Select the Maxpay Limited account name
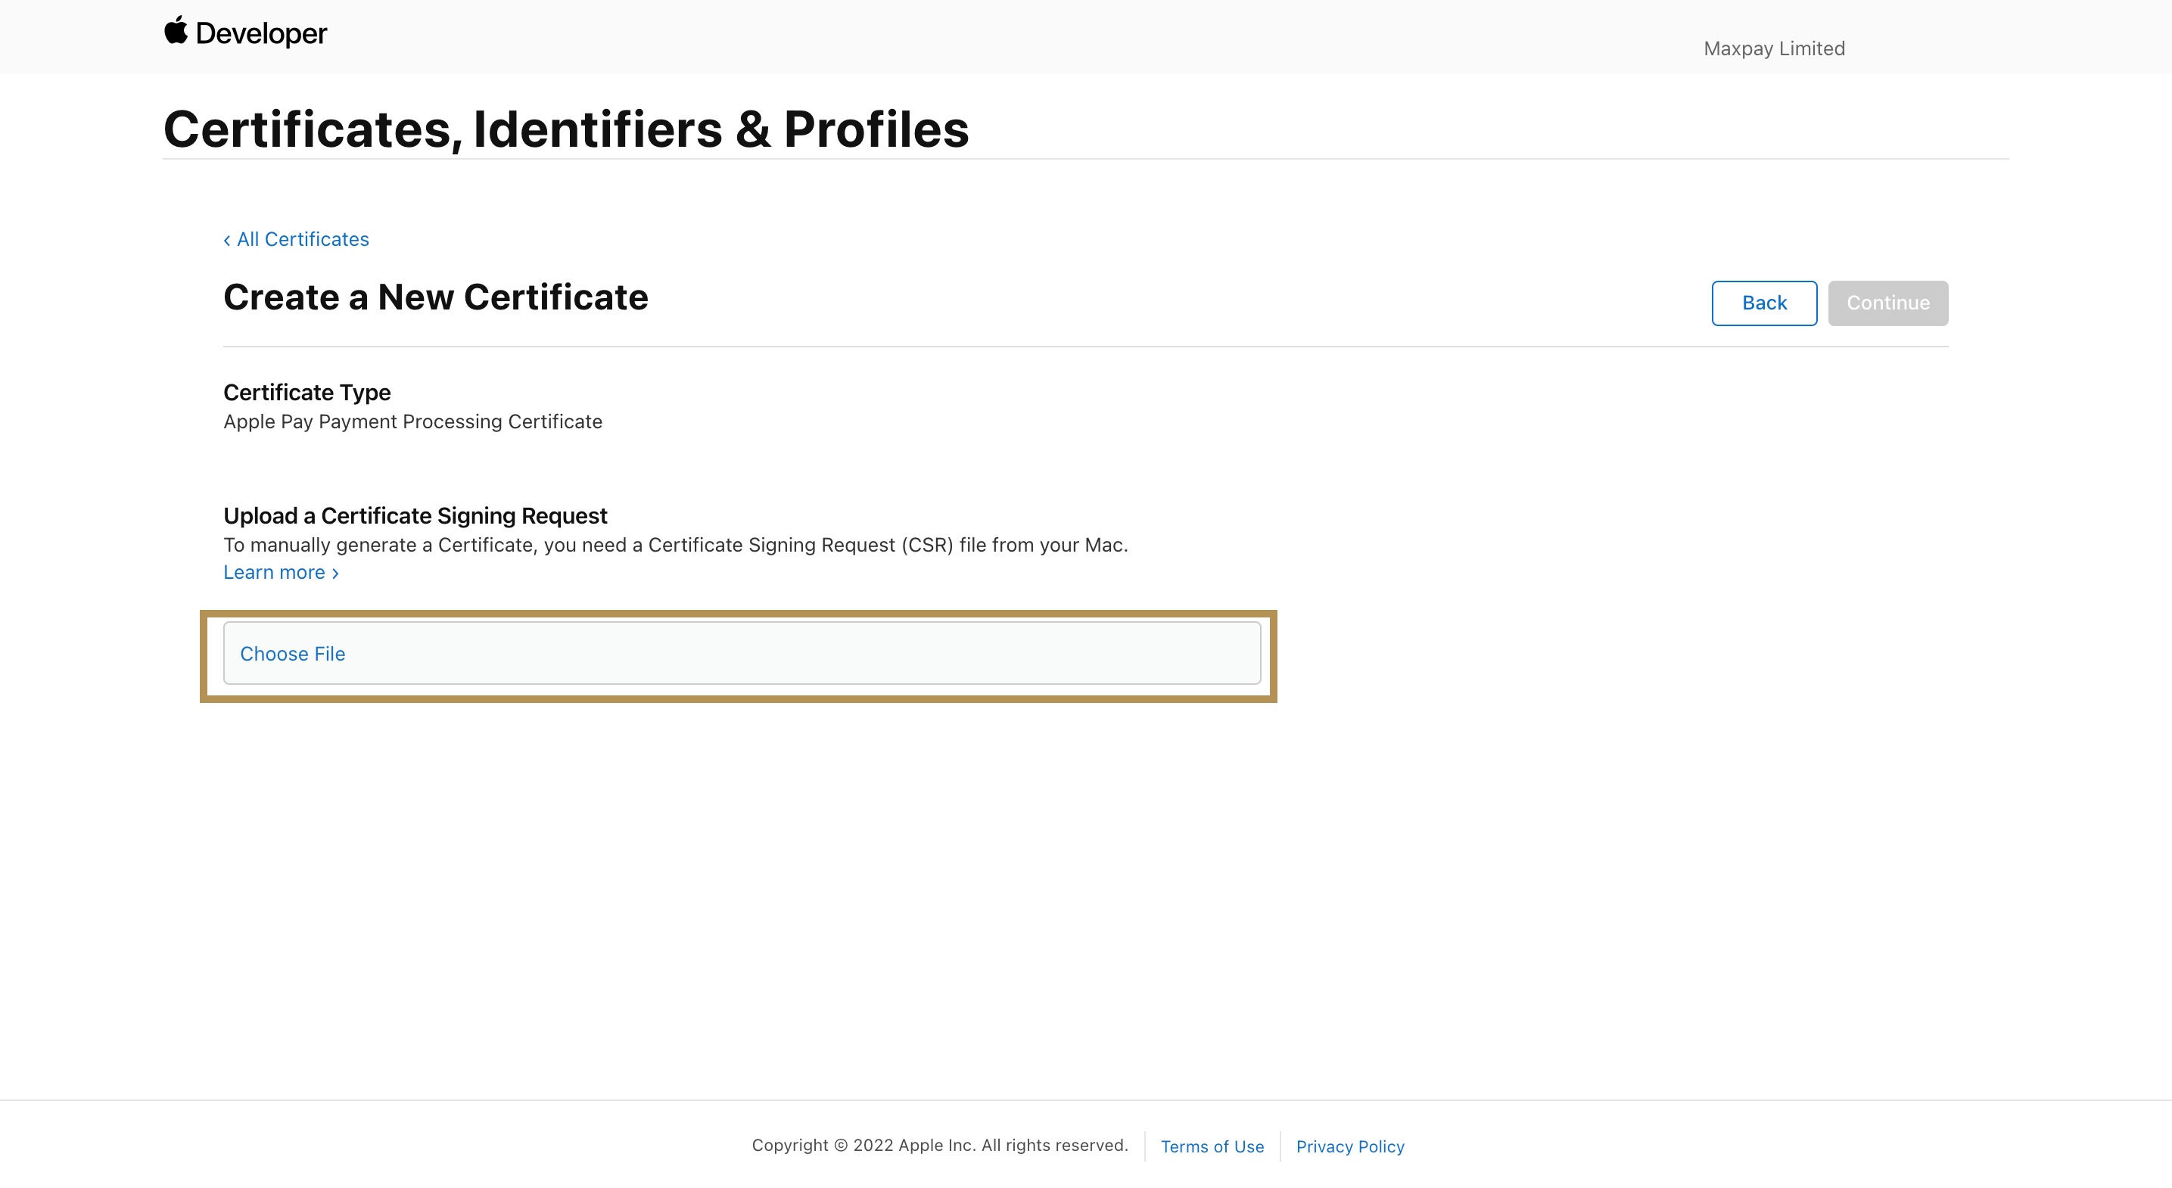 pyautogui.click(x=1773, y=48)
